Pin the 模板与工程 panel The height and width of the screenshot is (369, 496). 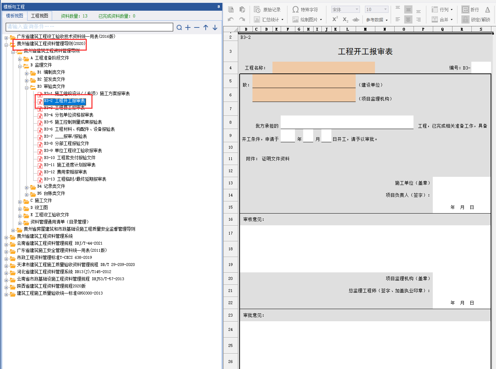click(x=219, y=6)
